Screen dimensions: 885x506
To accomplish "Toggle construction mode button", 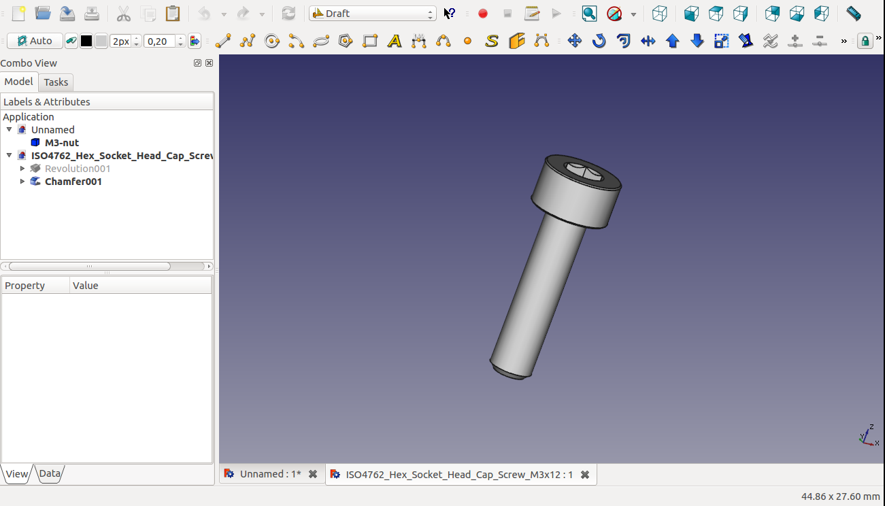I will pos(71,41).
